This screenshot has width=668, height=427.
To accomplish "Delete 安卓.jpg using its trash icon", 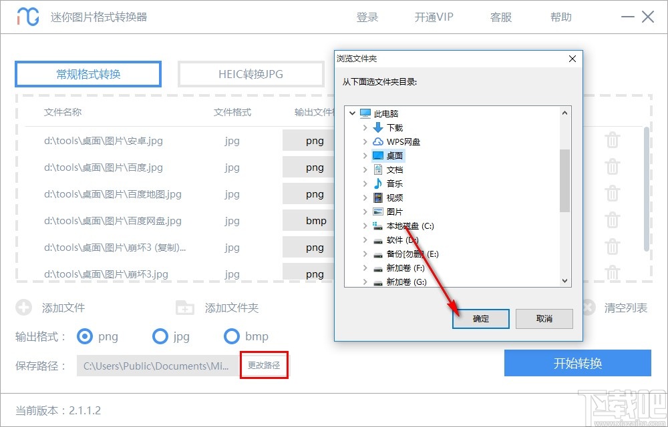I will [613, 140].
